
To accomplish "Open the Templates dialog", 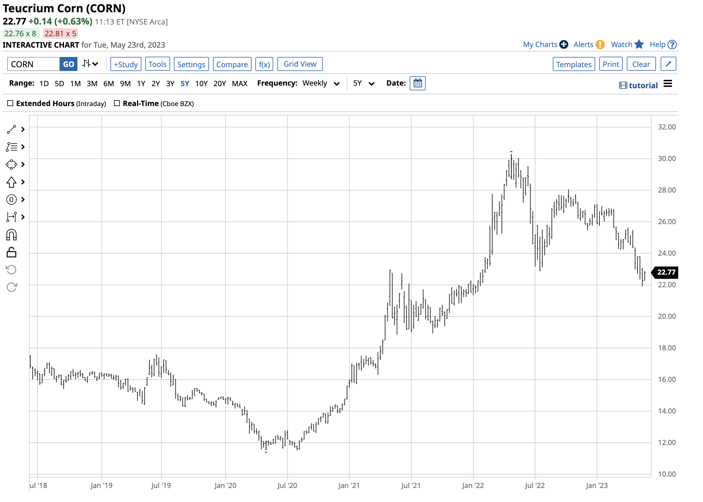I will coord(574,64).
